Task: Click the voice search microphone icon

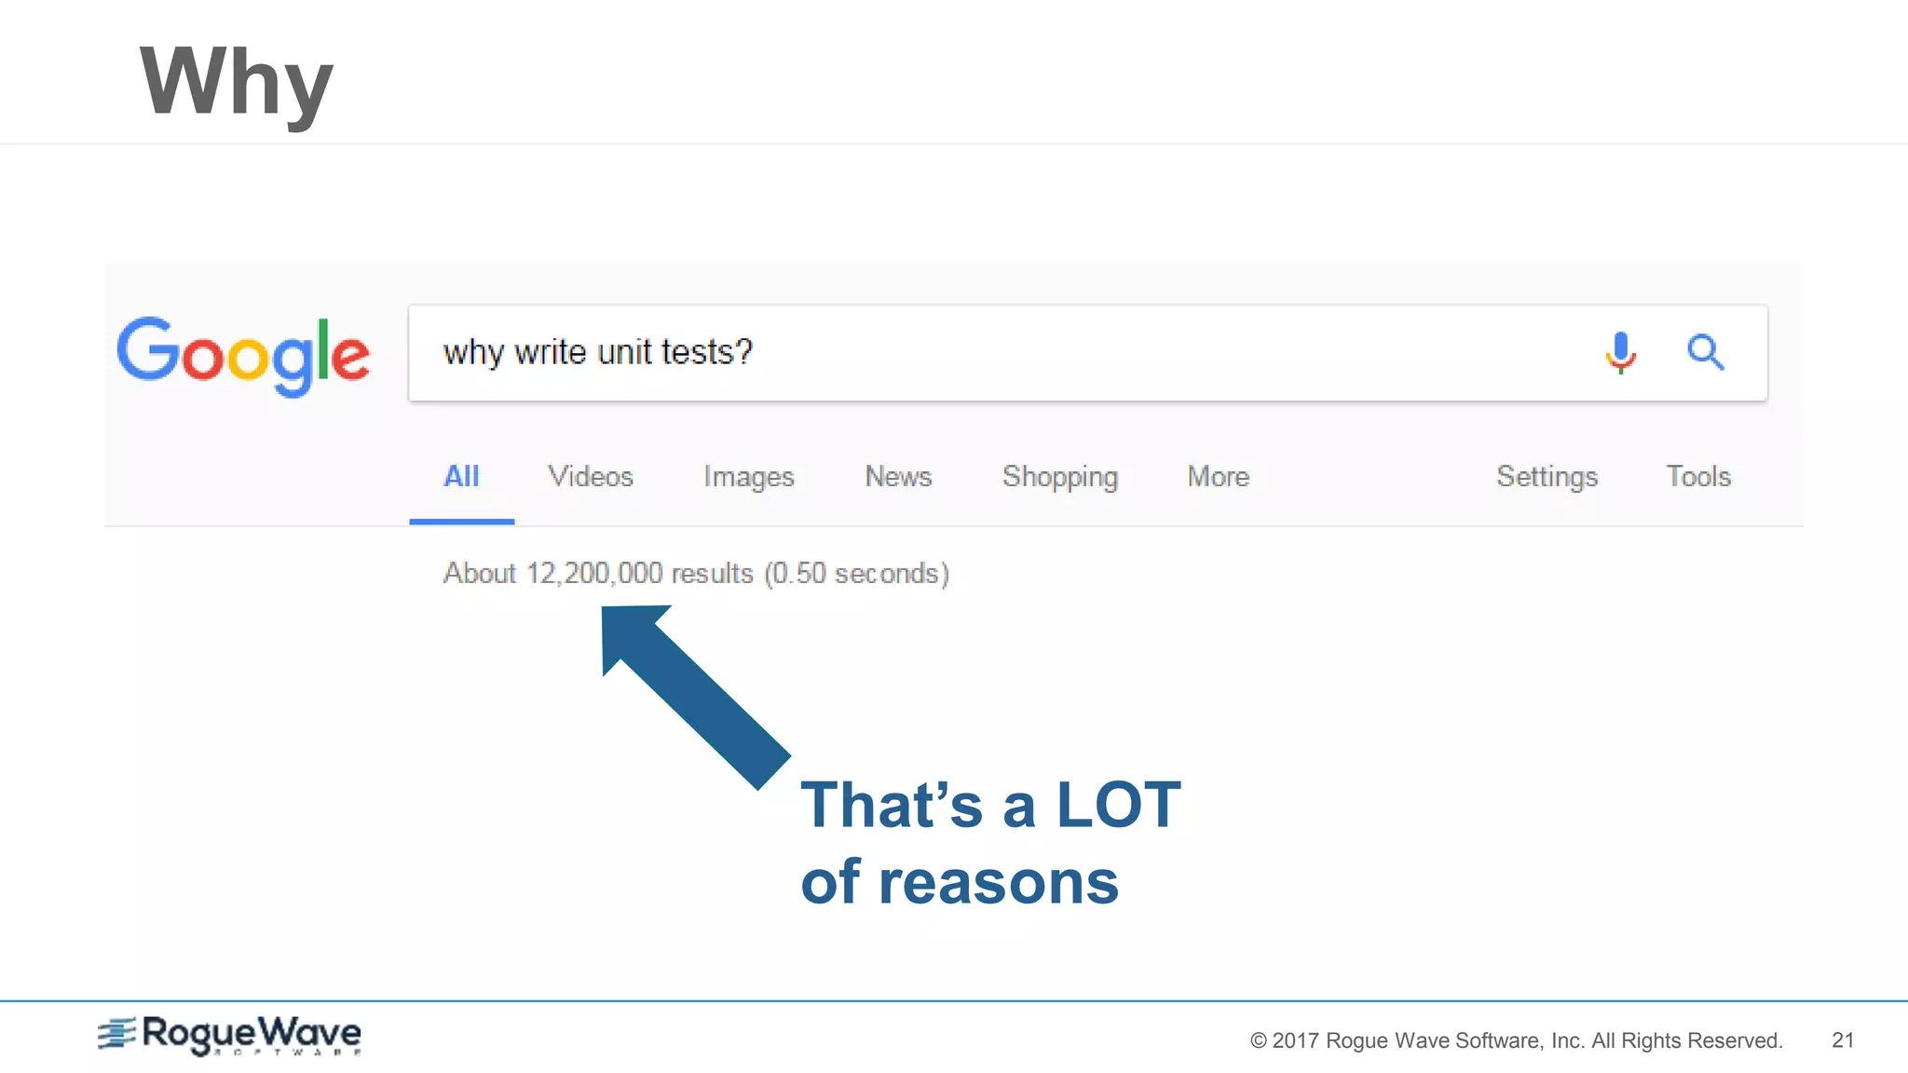Action: (x=1621, y=352)
